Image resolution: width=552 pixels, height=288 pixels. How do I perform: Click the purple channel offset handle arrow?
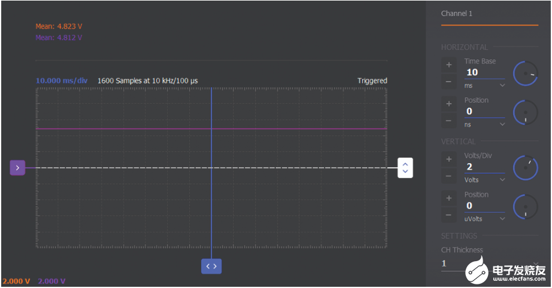17,168
